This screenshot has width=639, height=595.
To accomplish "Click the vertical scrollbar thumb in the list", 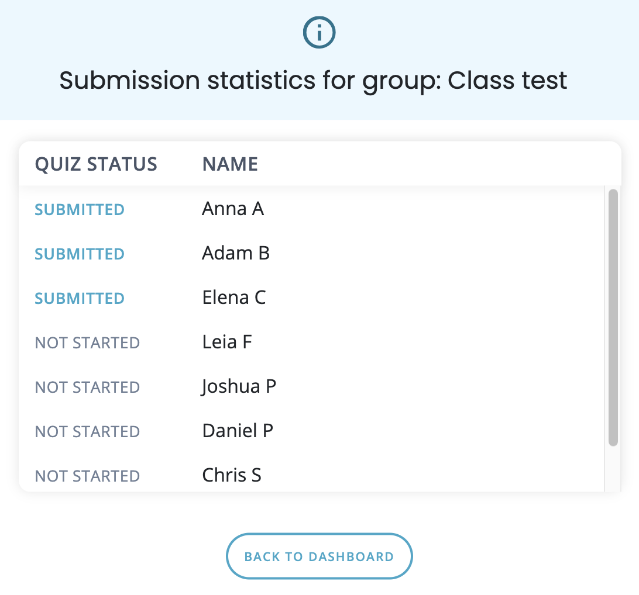I will [613, 317].
